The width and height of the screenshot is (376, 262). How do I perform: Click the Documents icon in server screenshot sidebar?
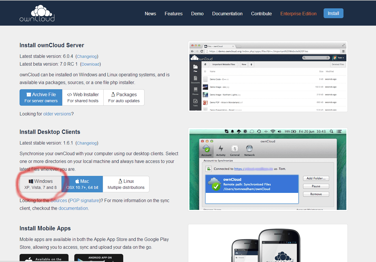pos(195,79)
